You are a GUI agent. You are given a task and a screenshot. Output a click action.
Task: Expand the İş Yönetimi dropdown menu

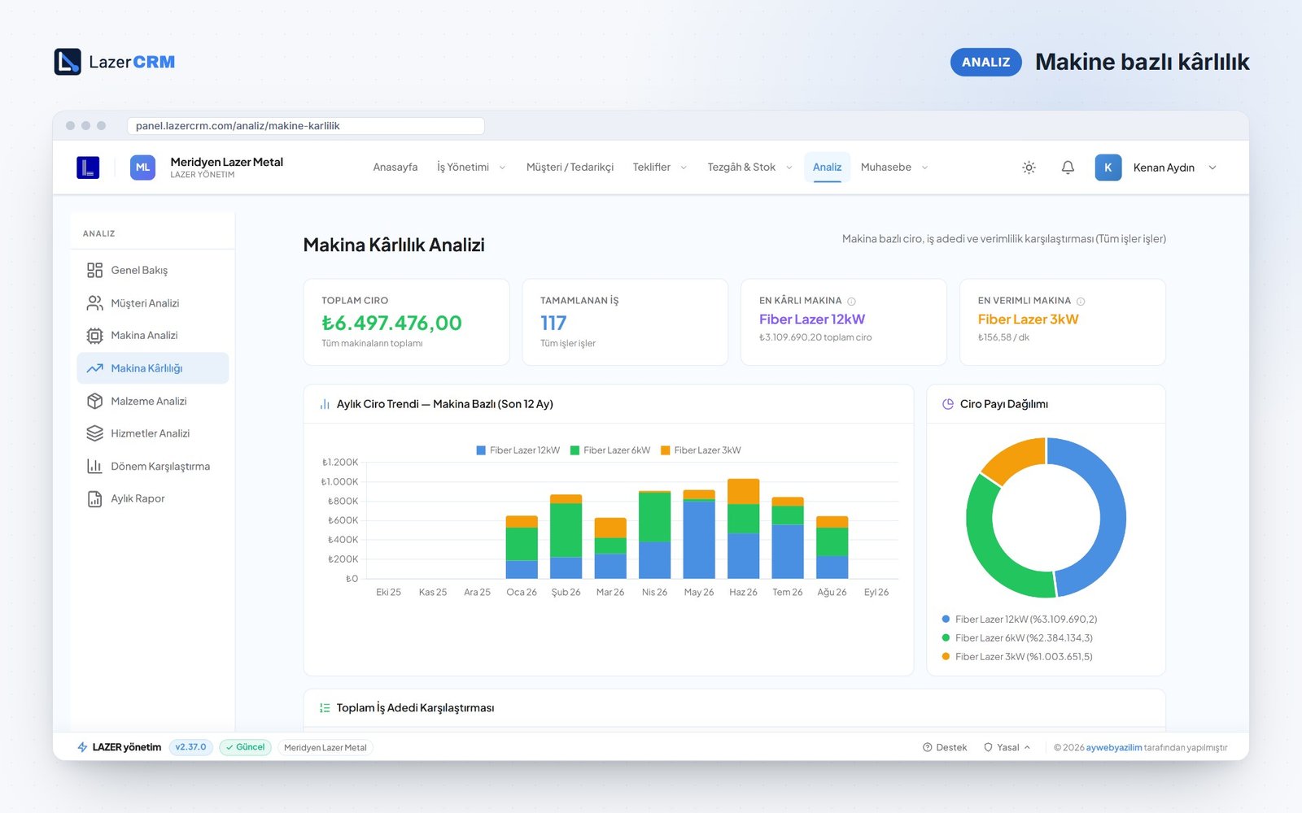coord(471,167)
